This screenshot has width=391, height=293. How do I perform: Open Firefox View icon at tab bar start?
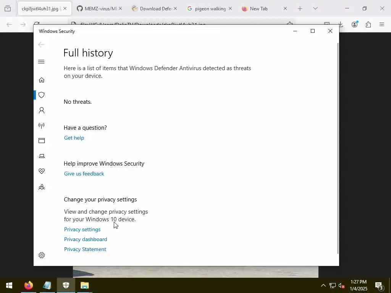click(x=8, y=9)
